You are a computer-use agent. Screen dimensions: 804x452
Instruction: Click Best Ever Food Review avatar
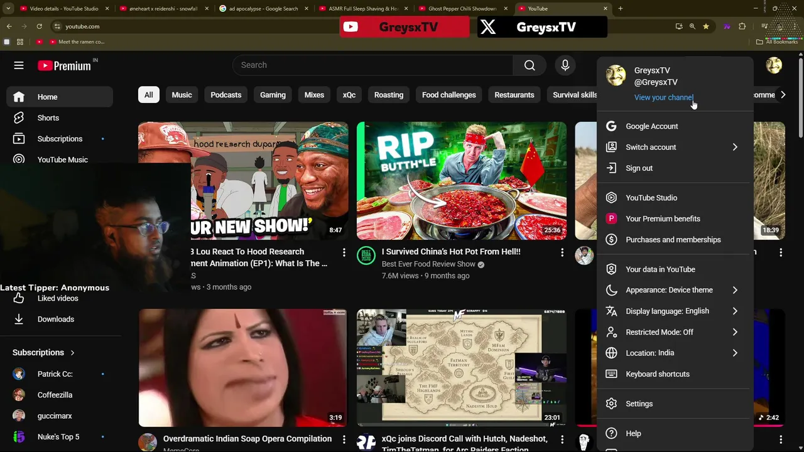[x=366, y=256]
